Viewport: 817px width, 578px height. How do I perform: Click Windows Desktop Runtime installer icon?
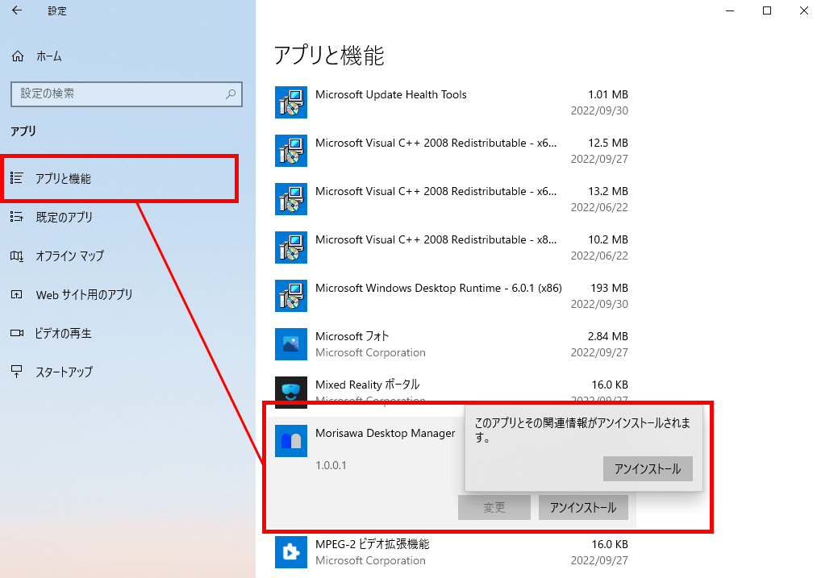point(291,296)
